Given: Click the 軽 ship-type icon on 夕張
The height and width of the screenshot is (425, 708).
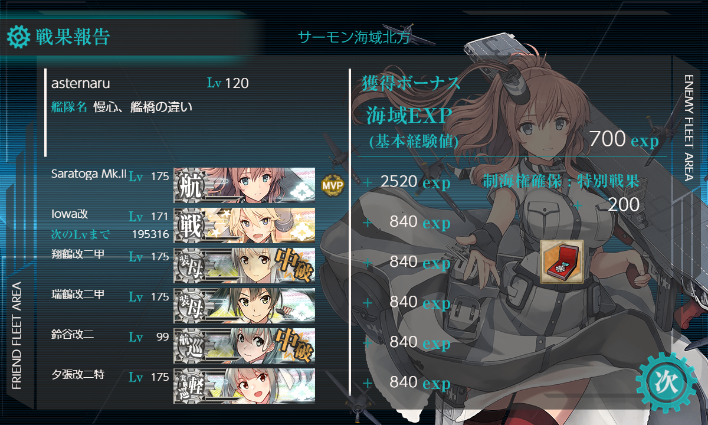Looking at the screenshot, I should tap(191, 386).
